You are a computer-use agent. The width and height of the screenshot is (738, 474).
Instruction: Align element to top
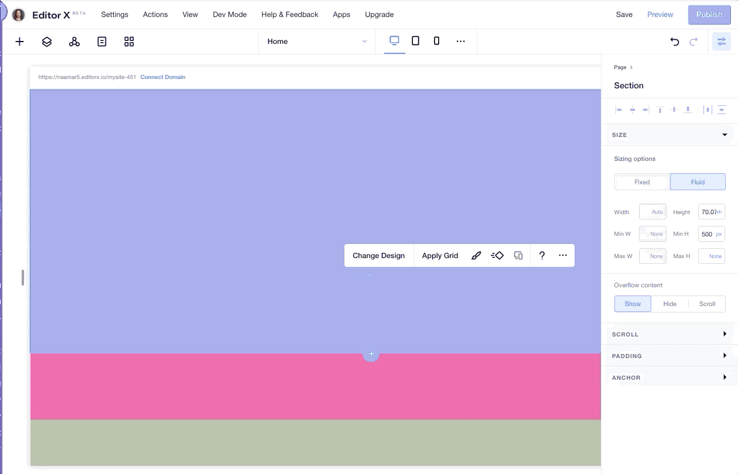660,109
